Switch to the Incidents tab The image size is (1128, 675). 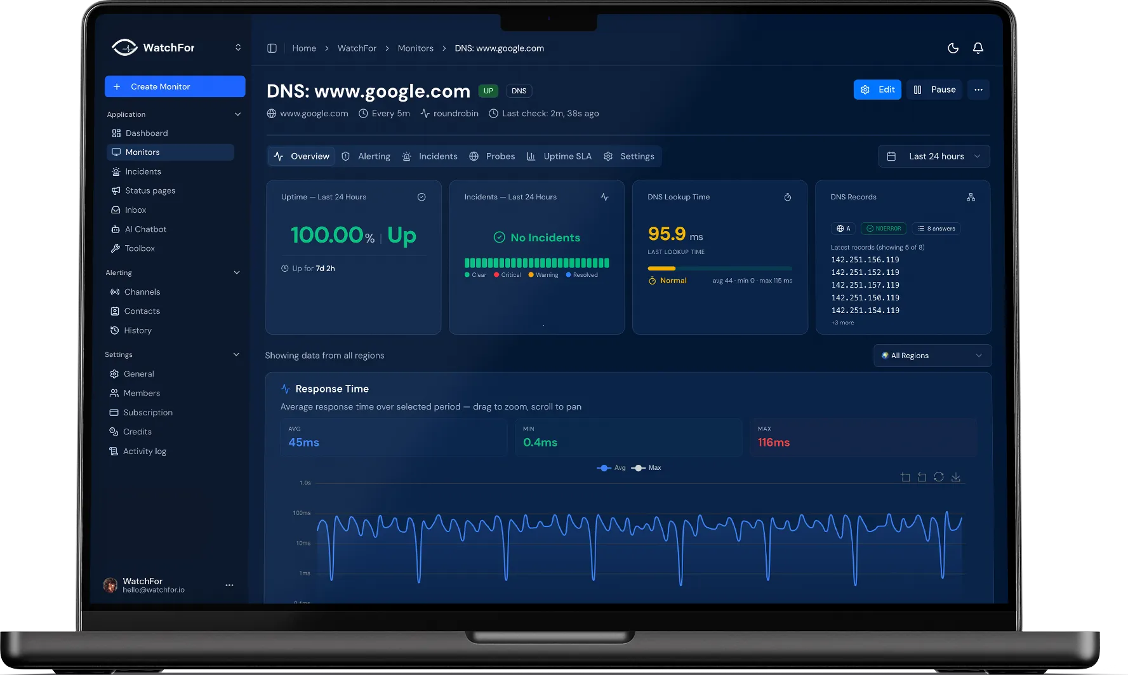[430, 156]
